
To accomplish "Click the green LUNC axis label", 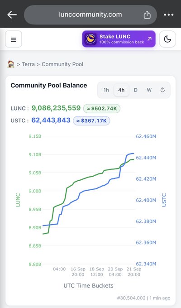I will point(18,200).
